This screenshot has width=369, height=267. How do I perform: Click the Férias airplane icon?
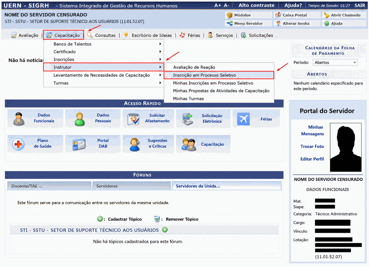click(243, 119)
